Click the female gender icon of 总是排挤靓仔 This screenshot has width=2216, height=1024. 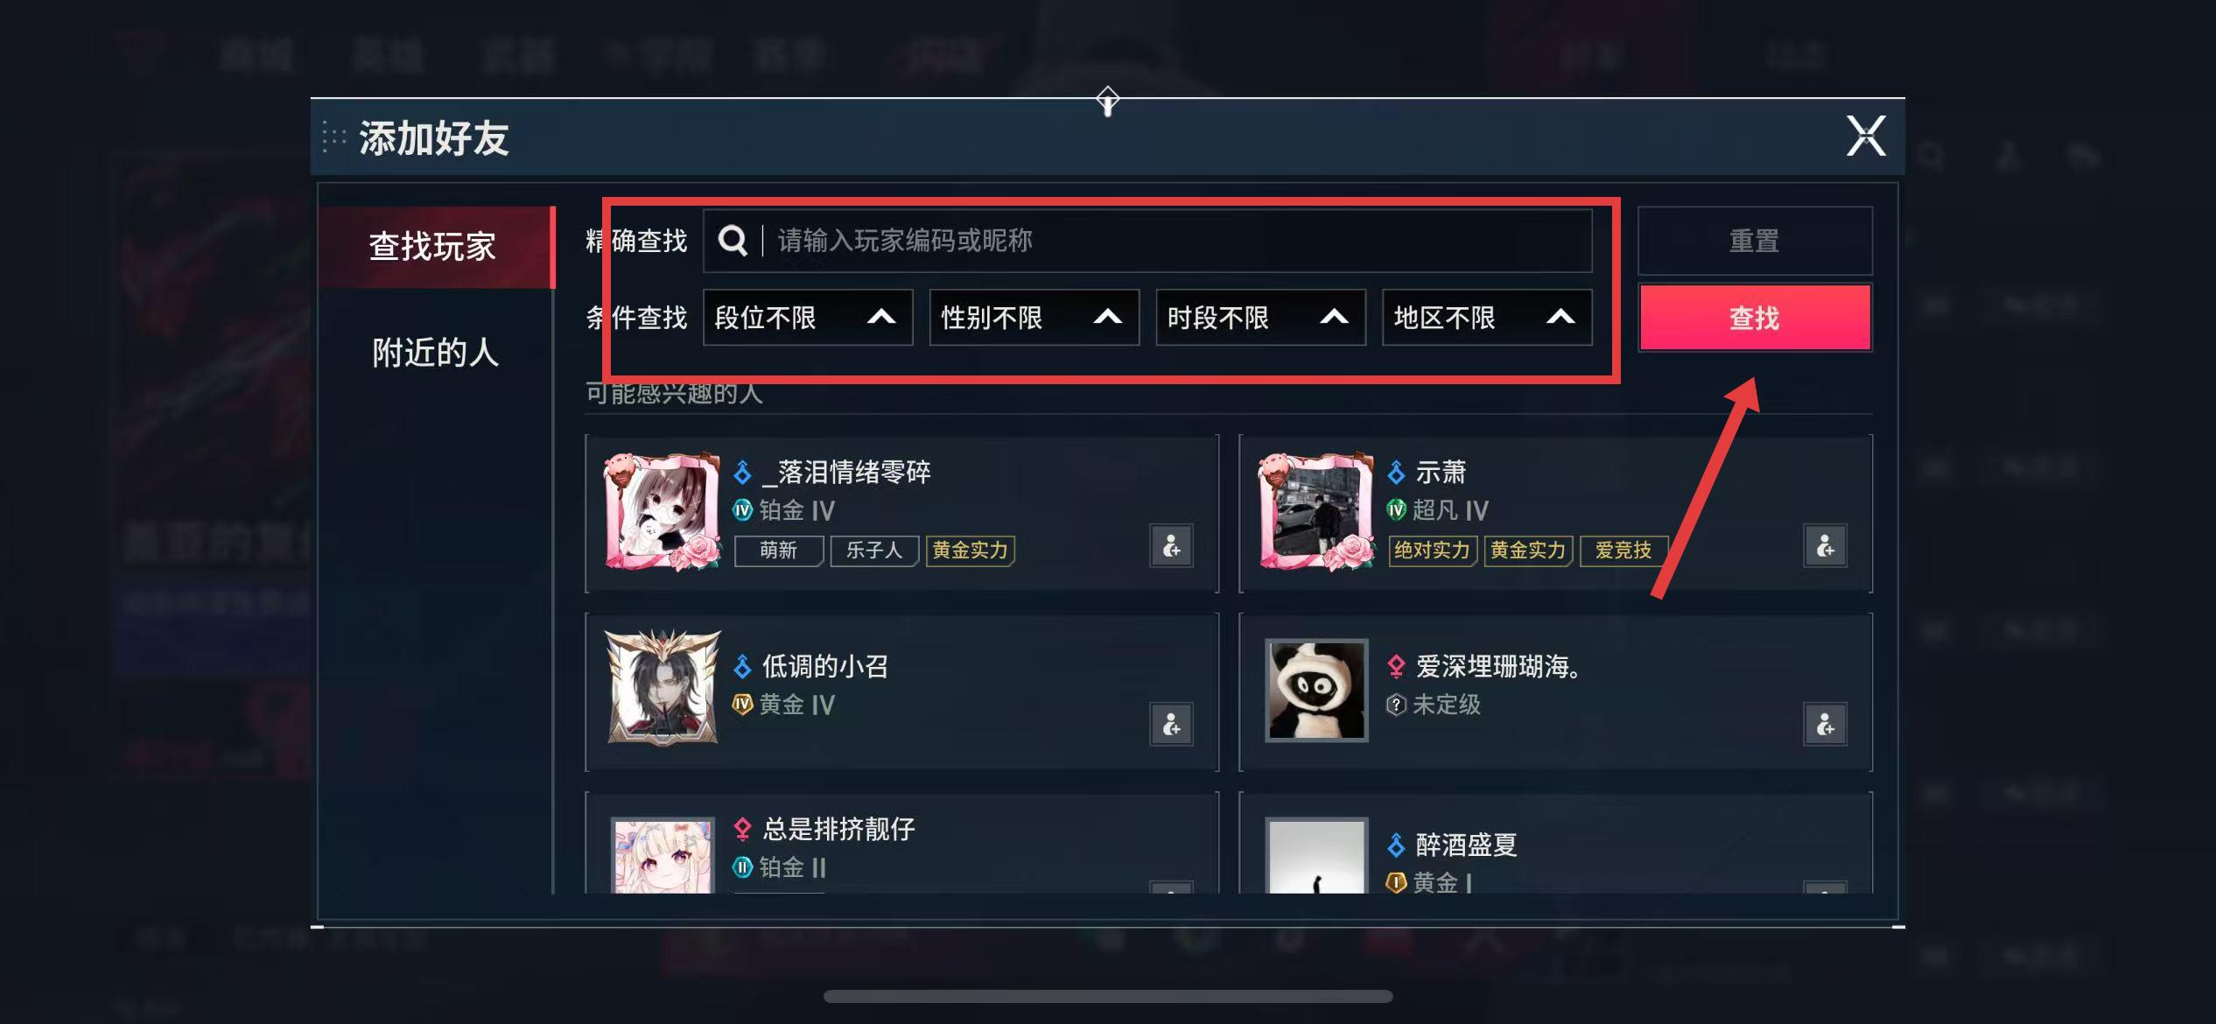coord(742,828)
